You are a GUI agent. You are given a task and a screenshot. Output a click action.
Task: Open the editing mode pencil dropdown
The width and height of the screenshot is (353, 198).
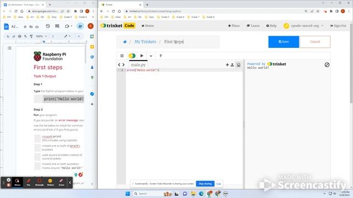pyautogui.click(x=67, y=36)
